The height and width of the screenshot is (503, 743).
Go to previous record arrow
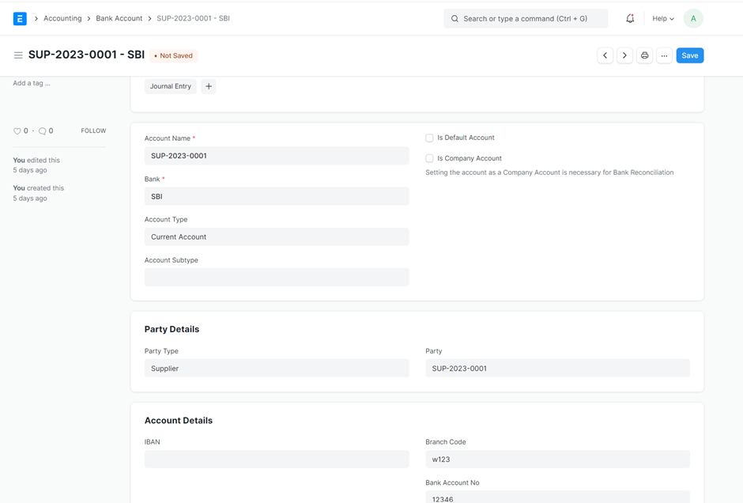pyautogui.click(x=605, y=55)
